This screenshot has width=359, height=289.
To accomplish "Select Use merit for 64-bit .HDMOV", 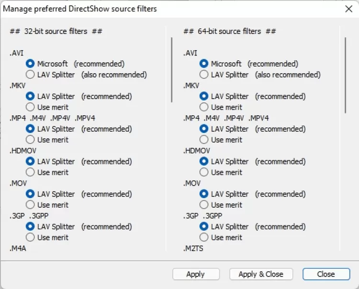I will pyautogui.click(x=204, y=172).
